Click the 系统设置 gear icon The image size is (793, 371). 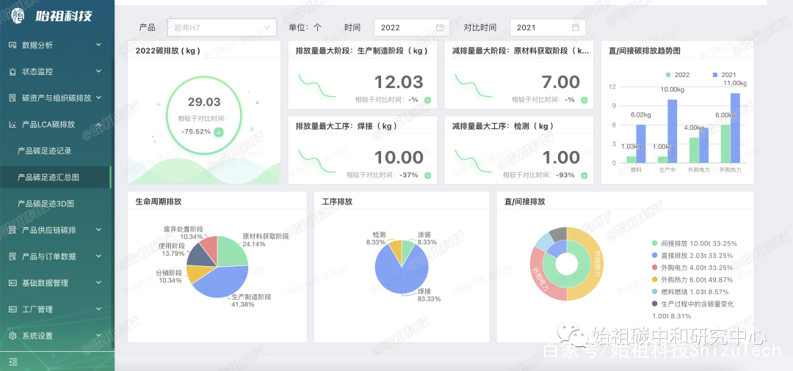pos(12,336)
